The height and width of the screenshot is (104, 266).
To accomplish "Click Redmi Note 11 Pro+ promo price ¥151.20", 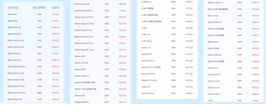I will [55, 93].
